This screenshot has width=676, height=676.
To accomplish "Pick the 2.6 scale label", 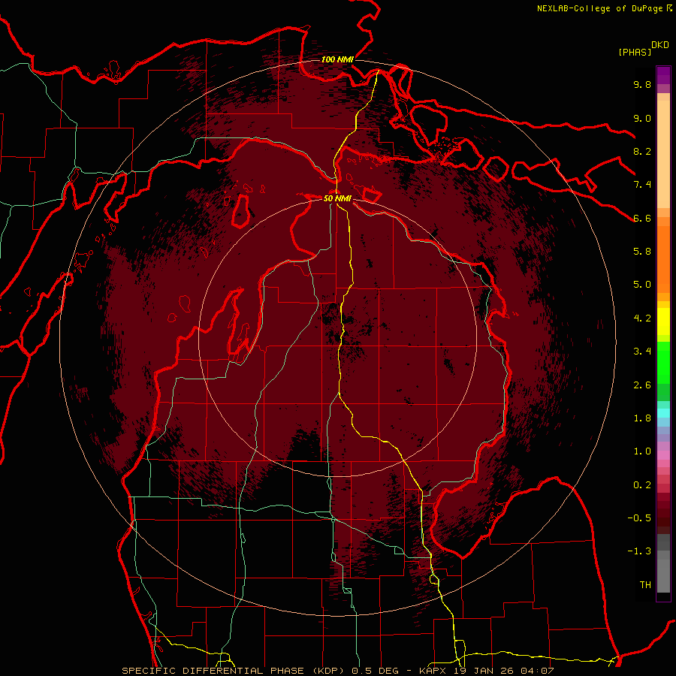I will tap(642, 385).
